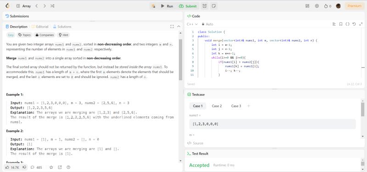This screenshot has width=367, height=172.
Task: Select Case 2
Action: [217, 106]
